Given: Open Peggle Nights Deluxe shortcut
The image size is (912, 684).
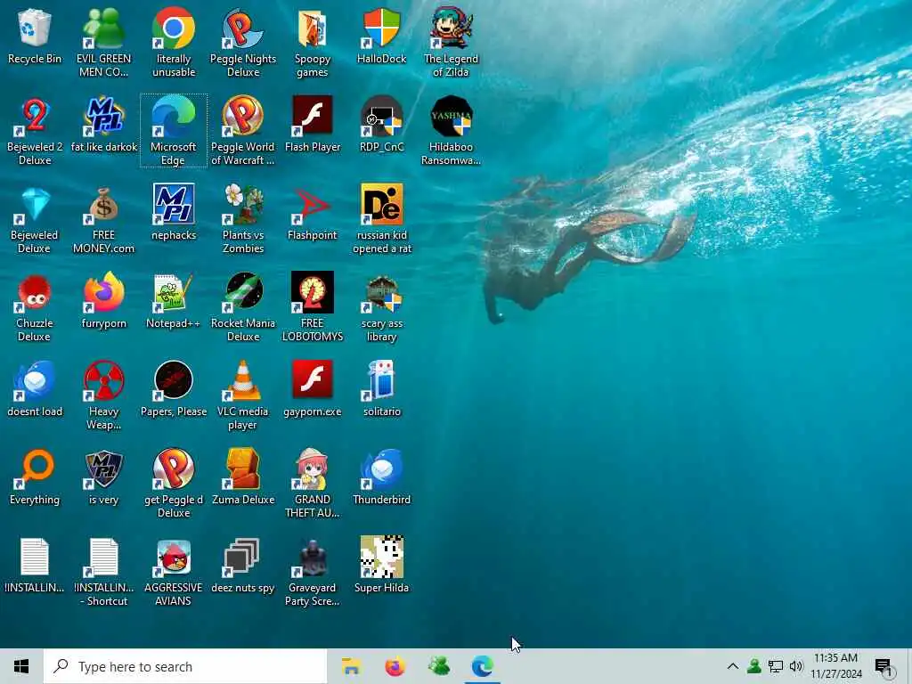Looking at the screenshot, I should (x=243, y=43).
